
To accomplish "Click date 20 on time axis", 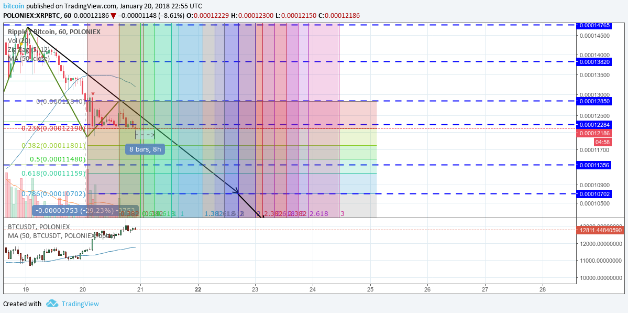I will [83, 288].
